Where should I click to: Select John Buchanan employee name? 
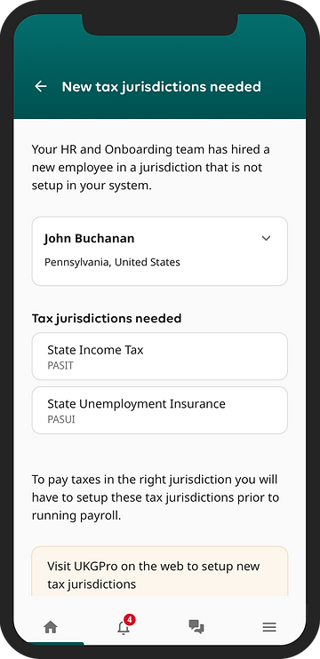pos(89,239)
